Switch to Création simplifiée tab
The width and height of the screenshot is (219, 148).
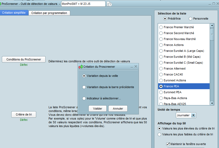pyautogui.click(x=14, y=13)
